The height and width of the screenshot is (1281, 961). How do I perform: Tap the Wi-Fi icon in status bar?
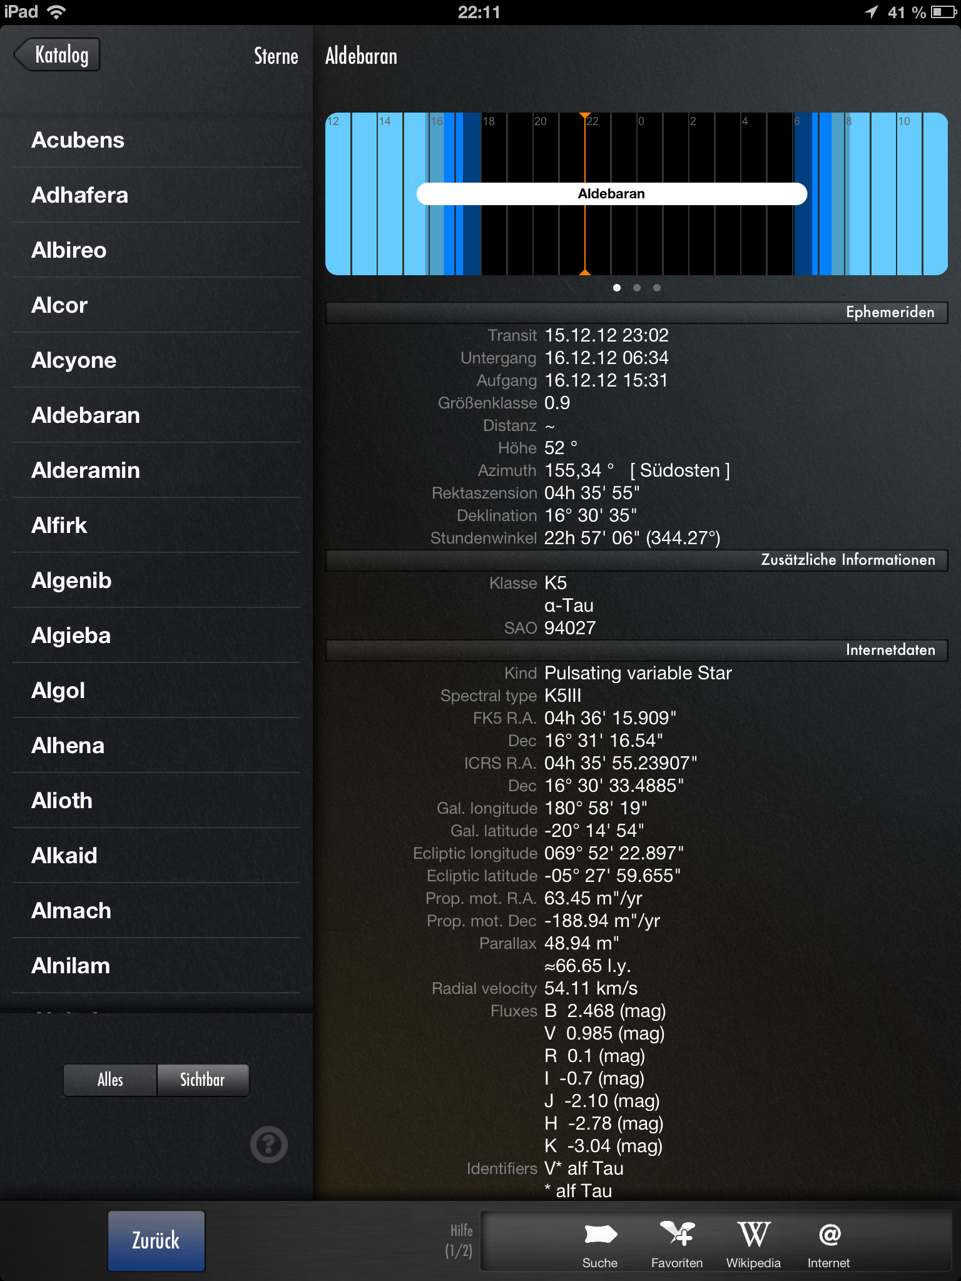tap(57, 12)
